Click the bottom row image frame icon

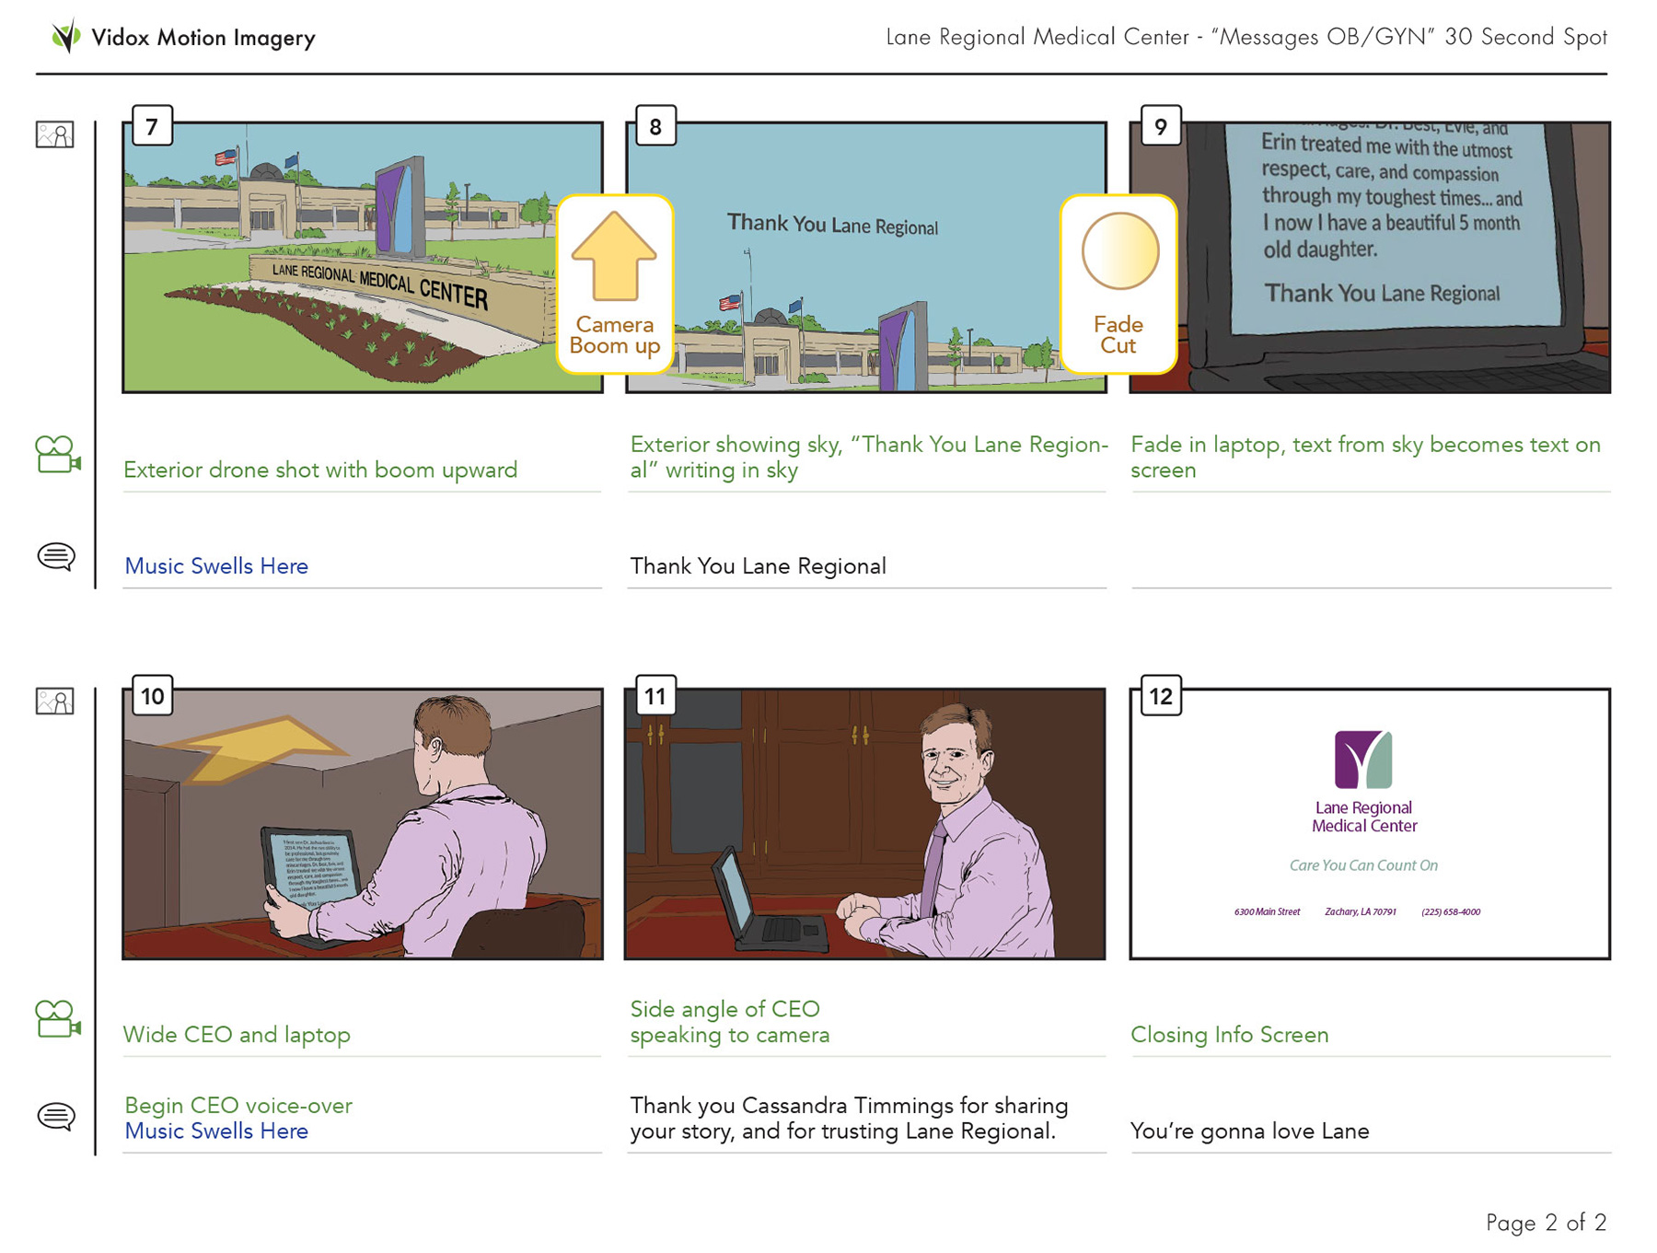click(x=55, y=702)
